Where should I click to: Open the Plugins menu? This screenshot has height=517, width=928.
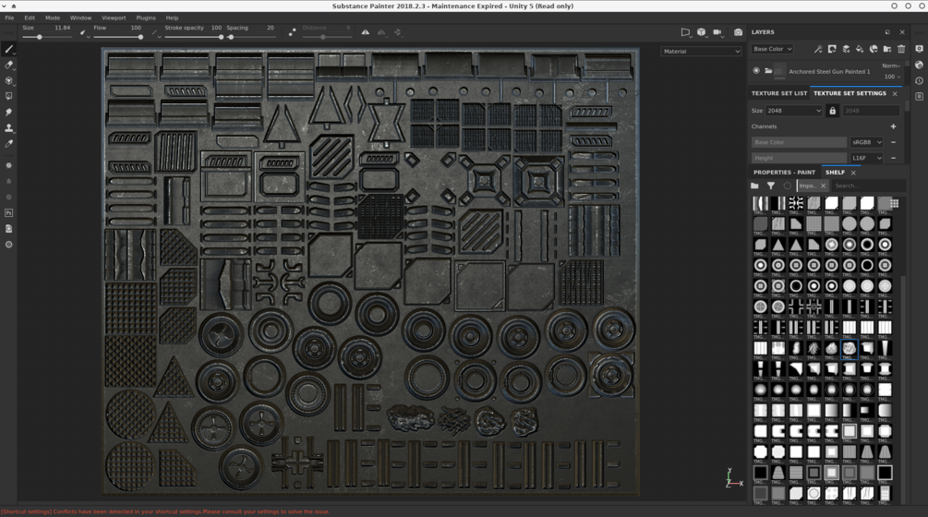146,18
